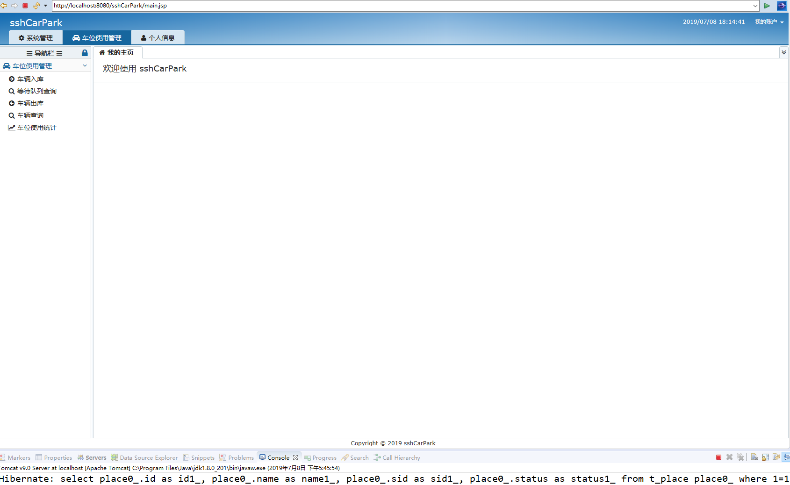
Task: Switch to the Progress view tab
Action: click(321, 458)
